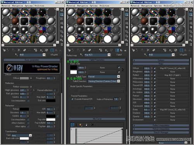Click the Sample Type sphere icon in right editor
194x145 pixels.
(x=191, y=10)
